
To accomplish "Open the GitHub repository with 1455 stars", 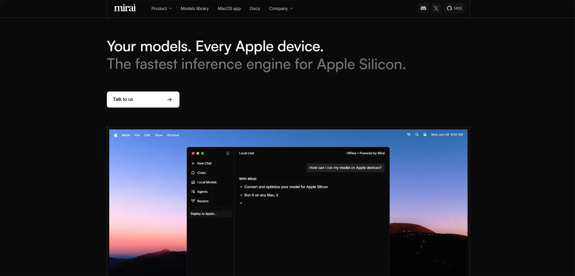I will point(454,9).
